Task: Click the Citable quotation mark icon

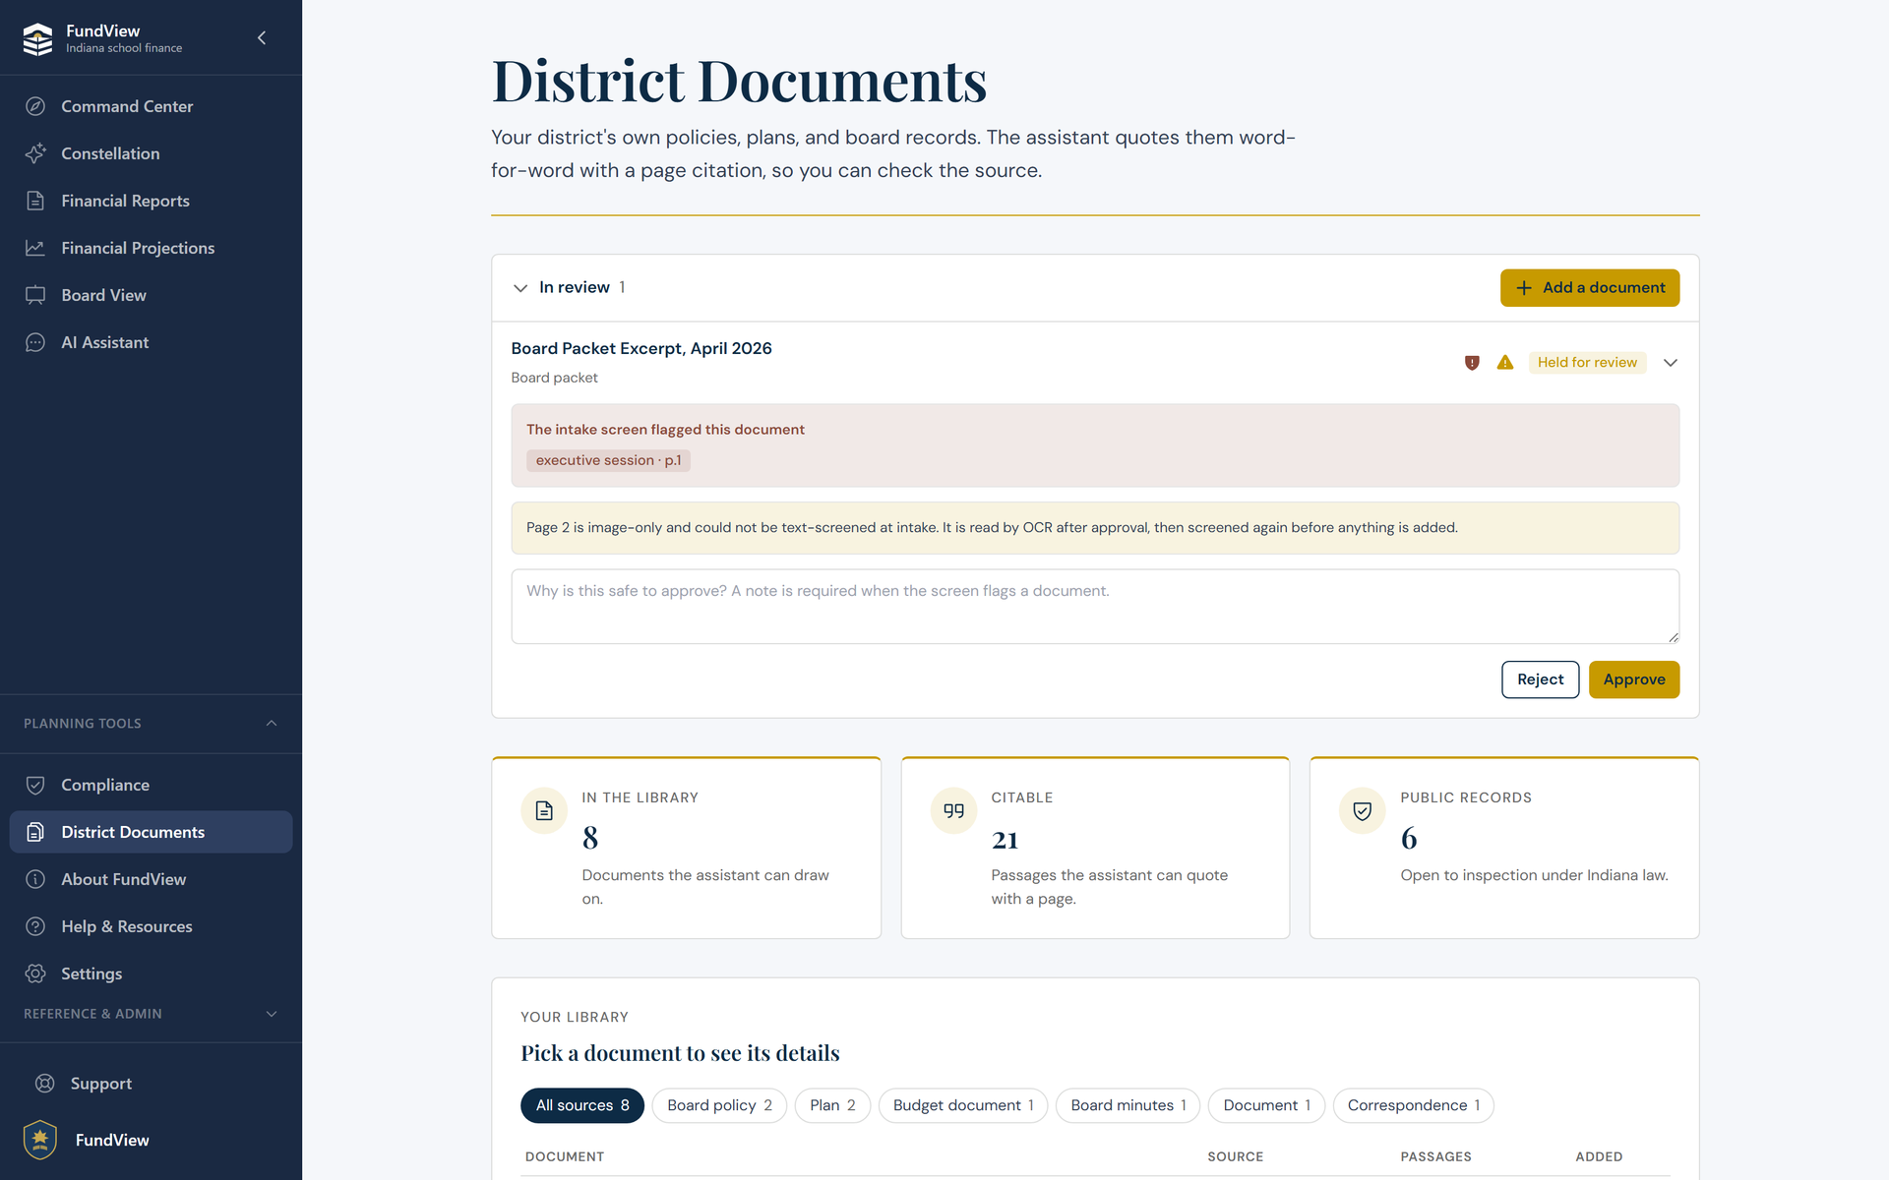Action: tap(953, 811)
